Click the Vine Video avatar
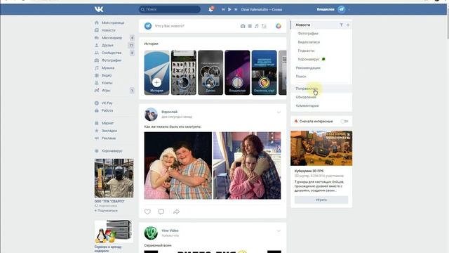Image resolution: width=449 pixels, height=253 pixels. point(151,233)
